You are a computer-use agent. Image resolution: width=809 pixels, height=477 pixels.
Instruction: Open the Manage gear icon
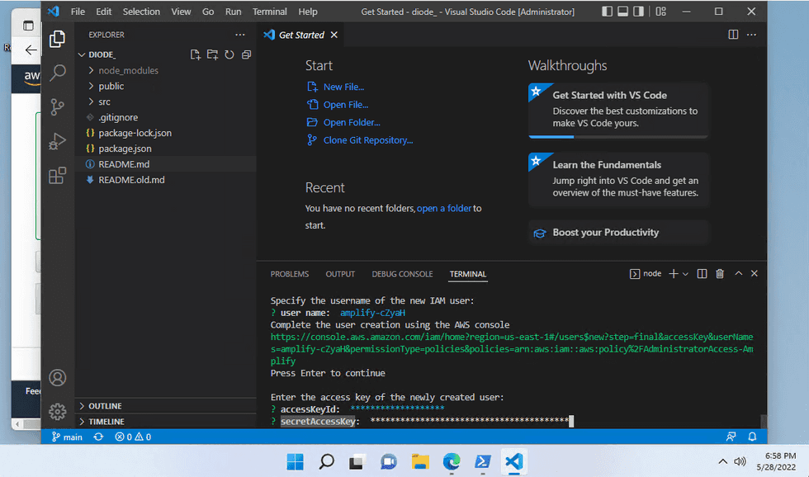pyautogui.click(x=57, y=412)
